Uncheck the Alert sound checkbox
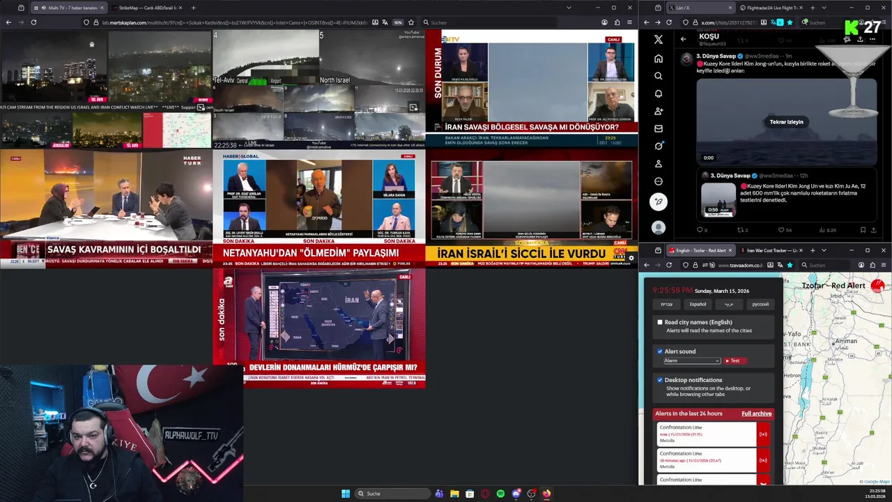The image size is (892, 502). click(660, 351)
